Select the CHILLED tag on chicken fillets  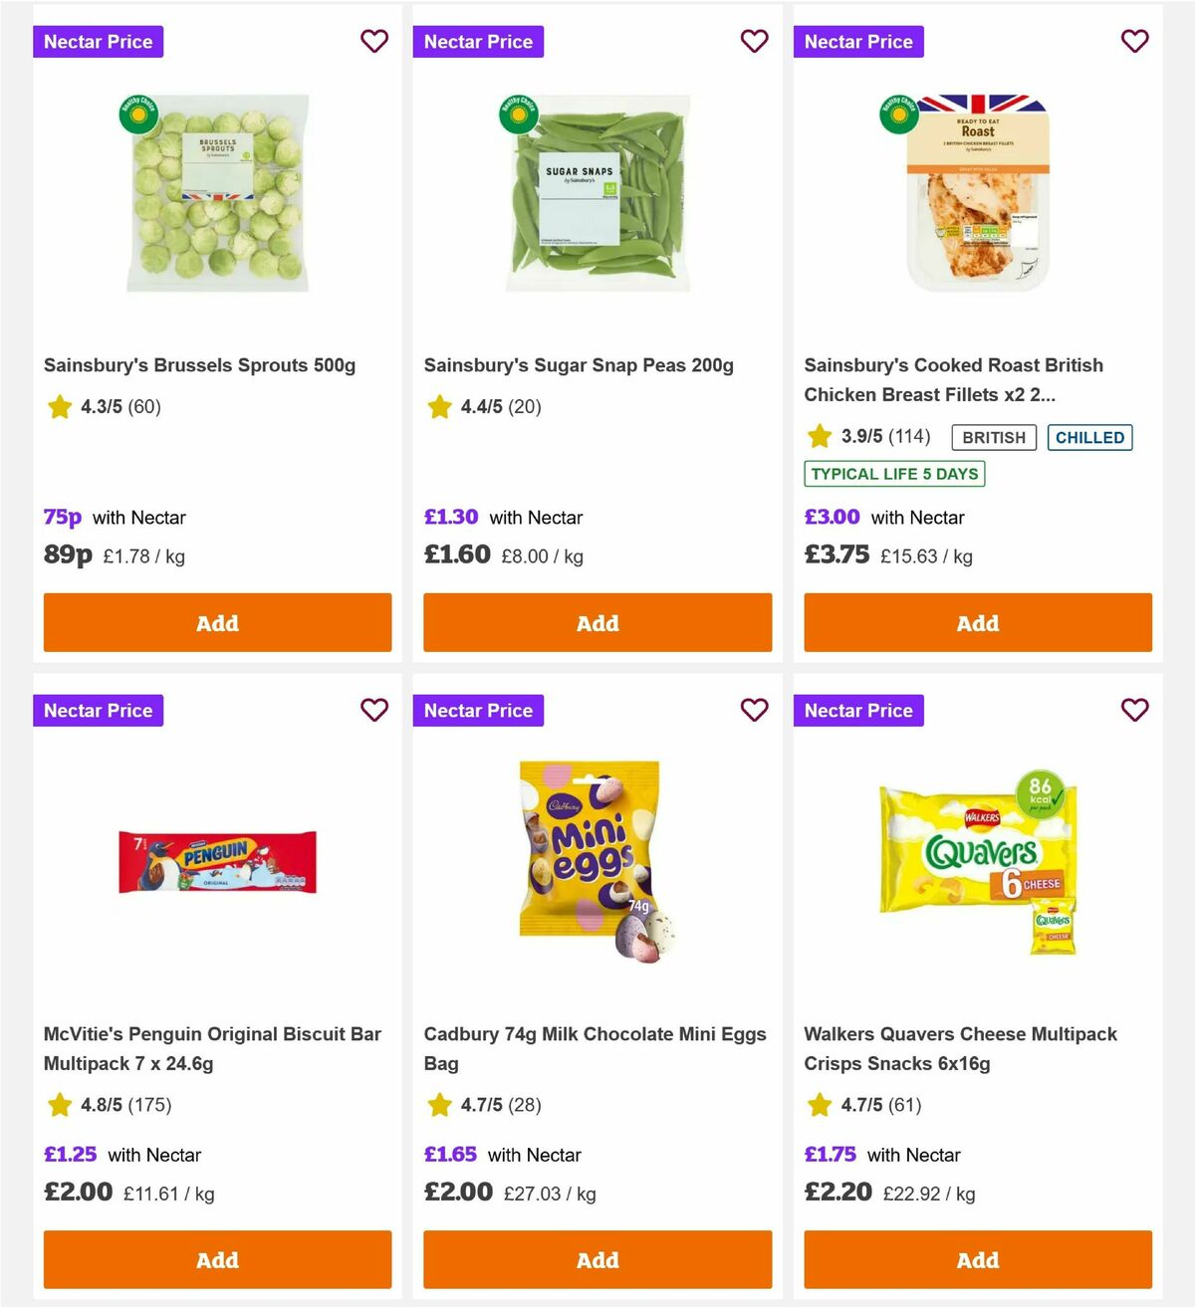click(x=1089, y=437)
